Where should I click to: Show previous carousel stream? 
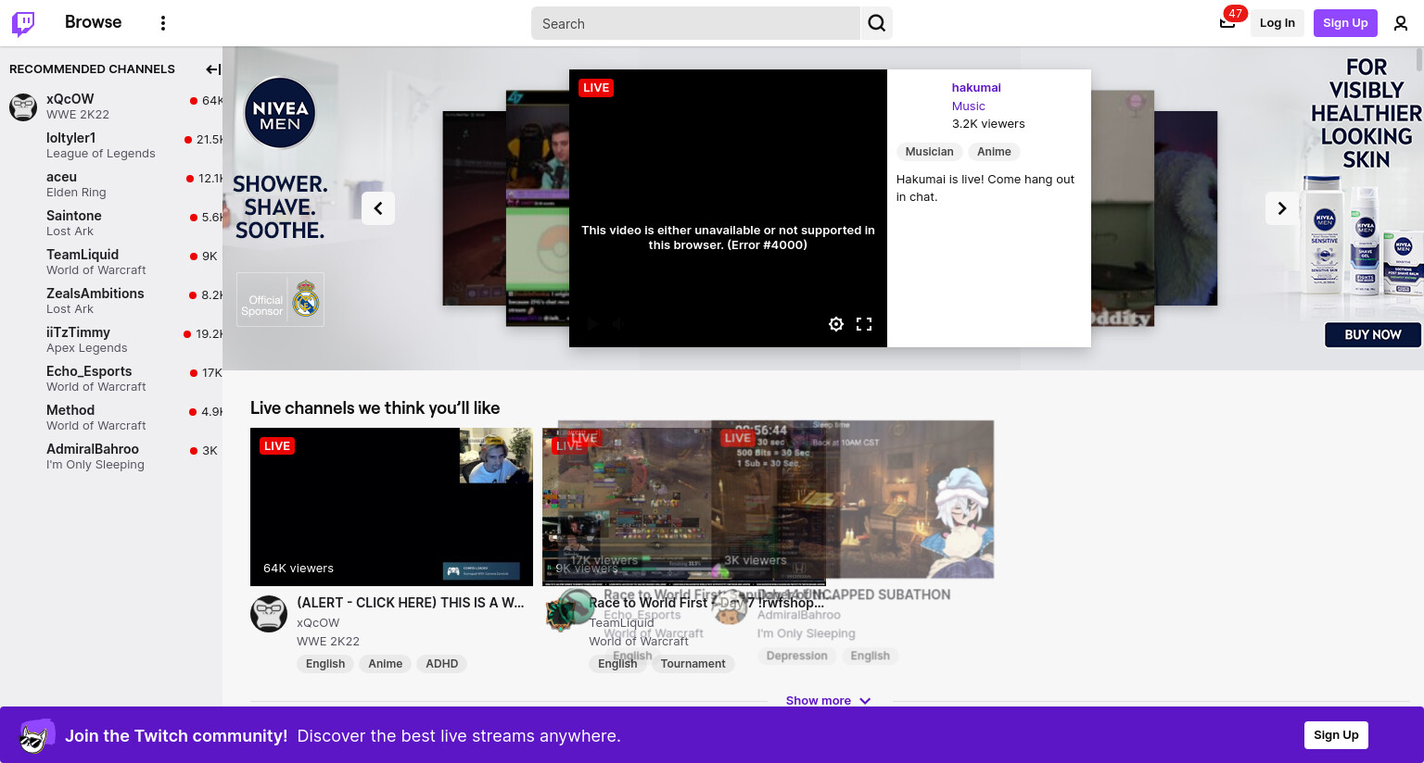pos(378,208)
